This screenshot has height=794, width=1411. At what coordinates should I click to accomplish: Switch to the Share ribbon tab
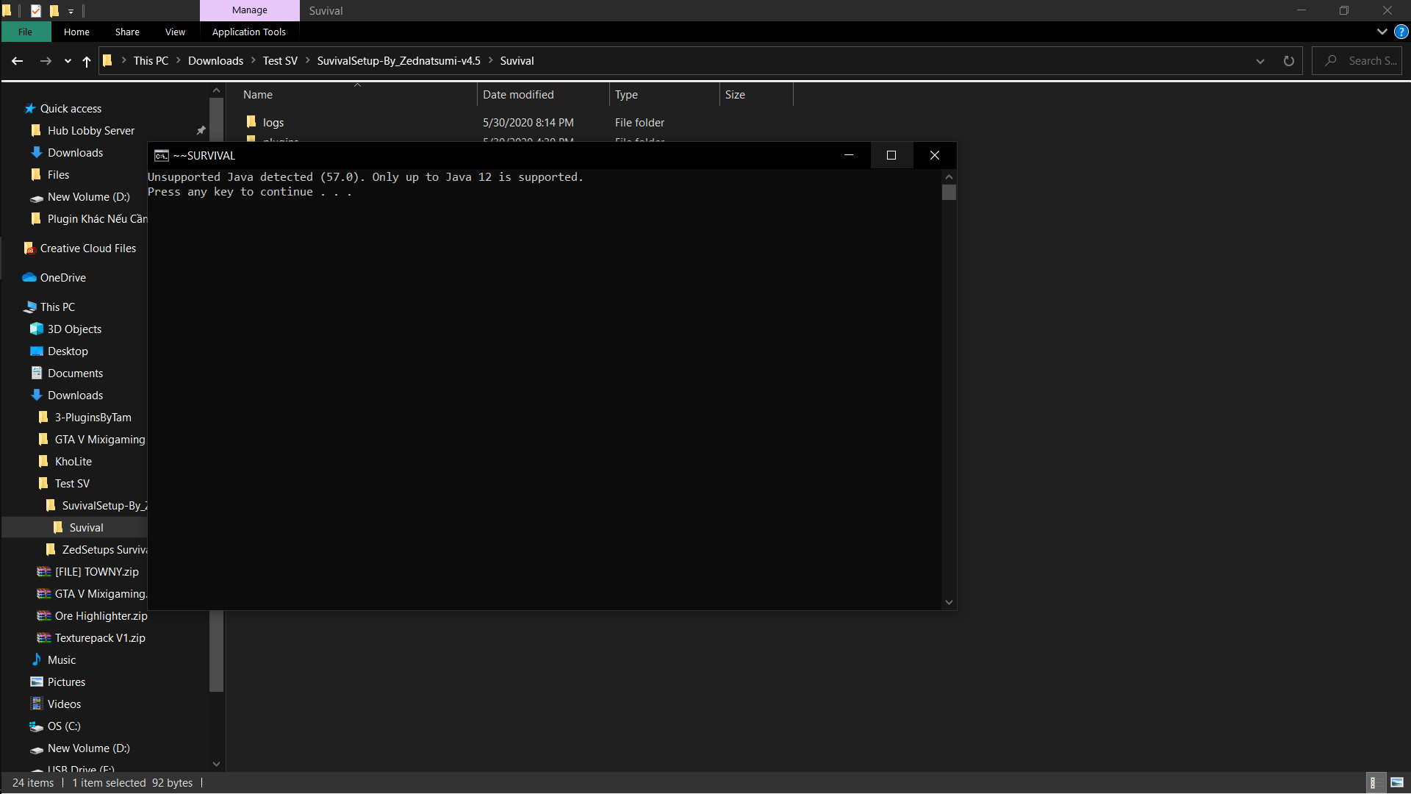127,32
